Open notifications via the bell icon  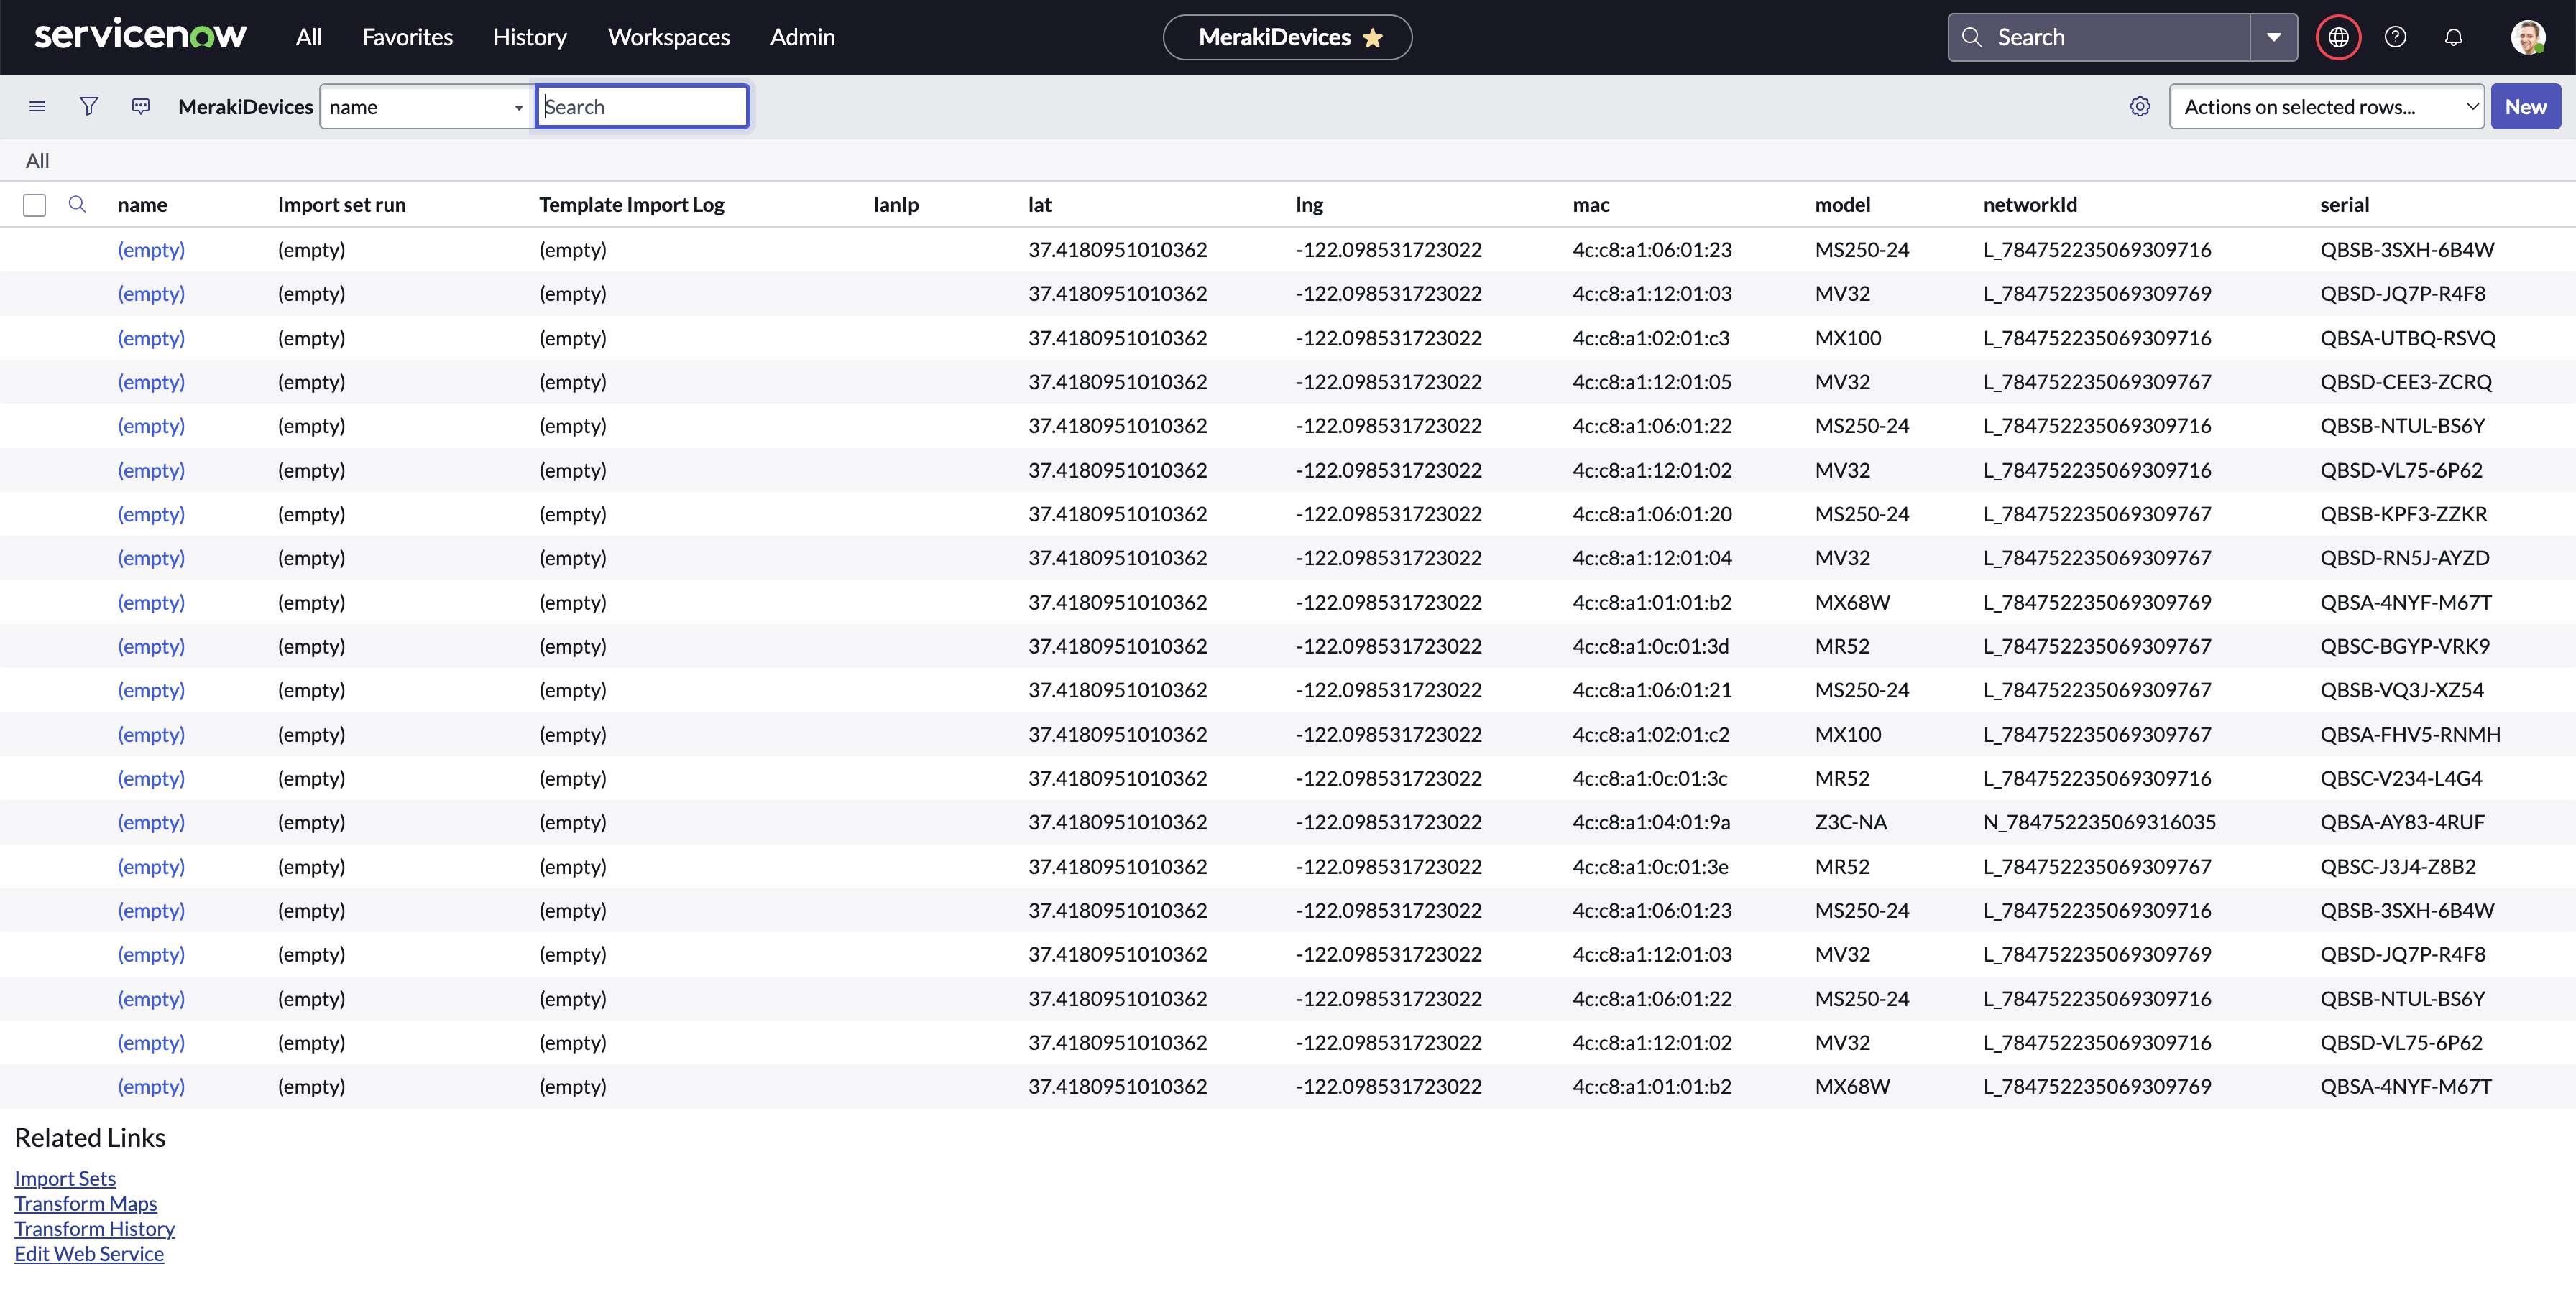tap(2454, 37)
